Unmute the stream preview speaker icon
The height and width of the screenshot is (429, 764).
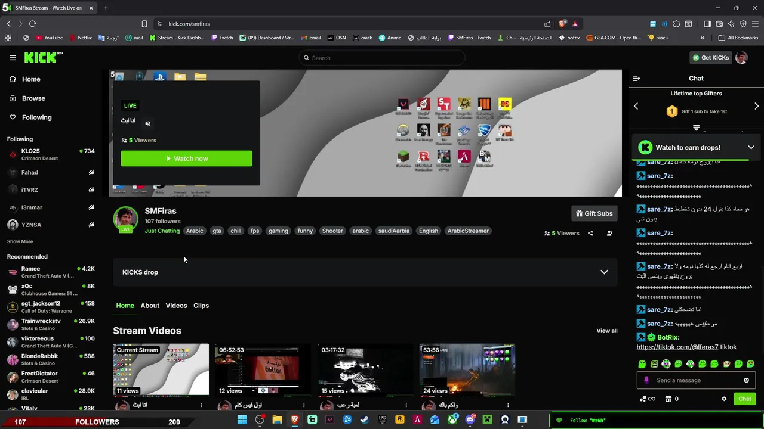[x=147, y=123]
